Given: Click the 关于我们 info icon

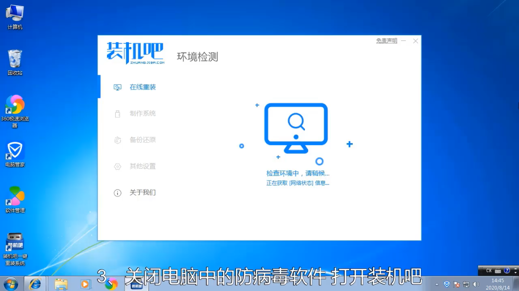Looking at the screenshot, I should (x=117, y=193).
